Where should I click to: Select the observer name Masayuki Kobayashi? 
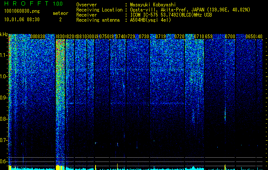point(153,5)
